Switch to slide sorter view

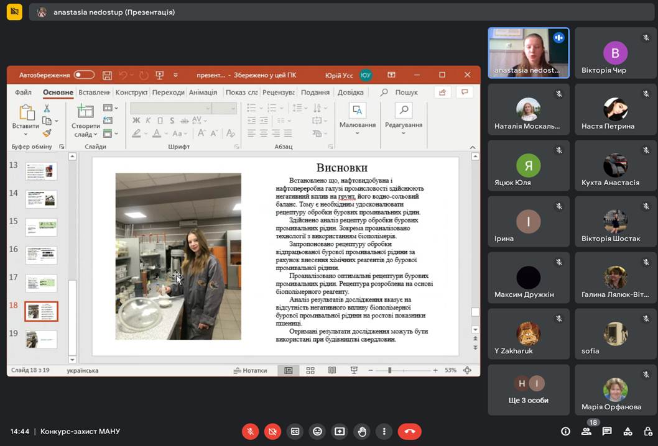click(310, 370)
